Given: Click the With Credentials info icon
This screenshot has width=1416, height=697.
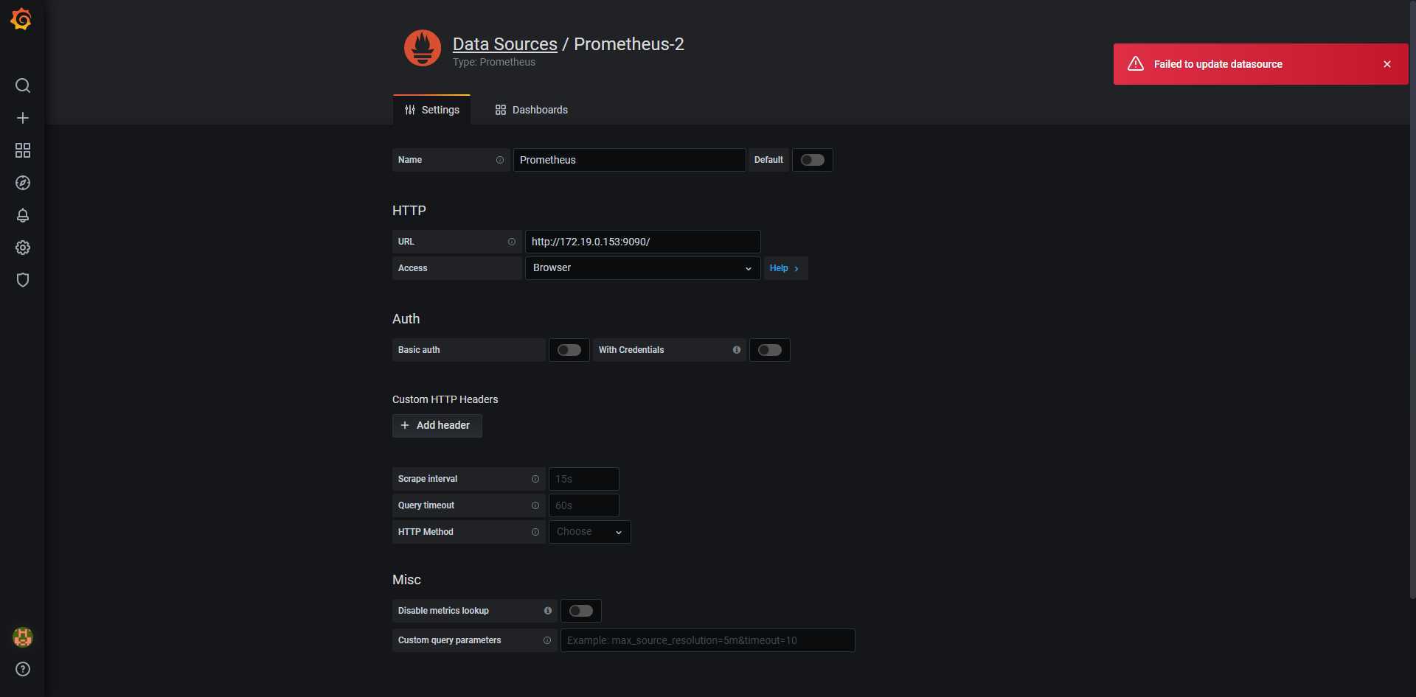Looking at the screenshot, I should pyautogui.click(x=737, y=350).
